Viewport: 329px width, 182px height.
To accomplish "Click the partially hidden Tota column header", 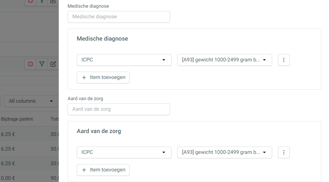I will 55,119.
